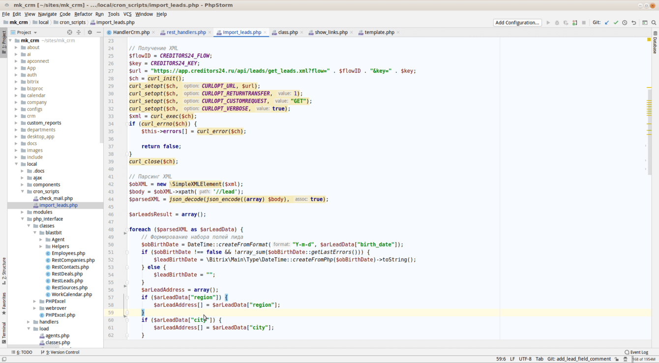Viewport: 659px width, 363px height.
Task: Click the locate target icon in Project panel
Action: click(x=69, y=32)
